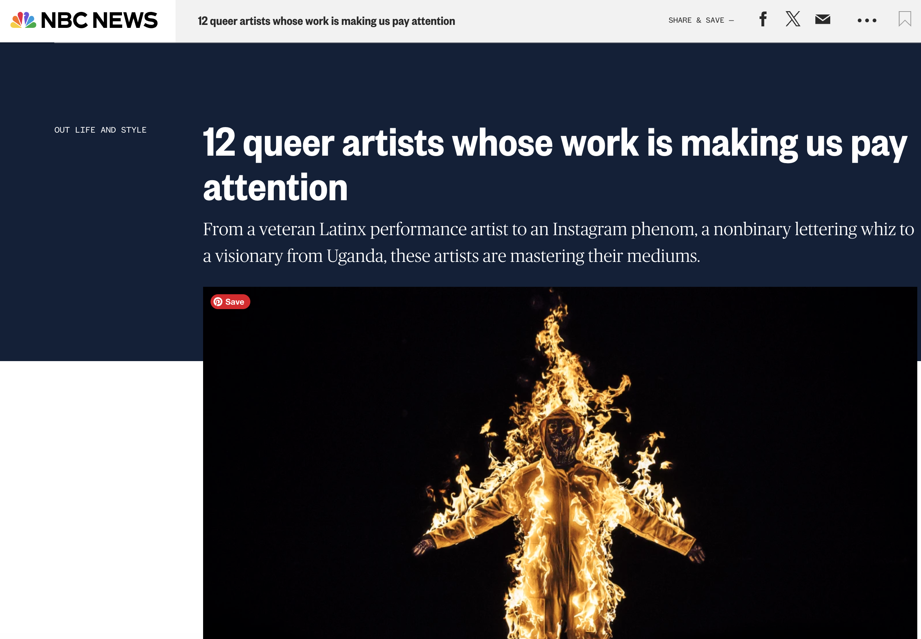Bookmark this article
Viewport: 921px width, 639px height.
click(x=905, y=19)
